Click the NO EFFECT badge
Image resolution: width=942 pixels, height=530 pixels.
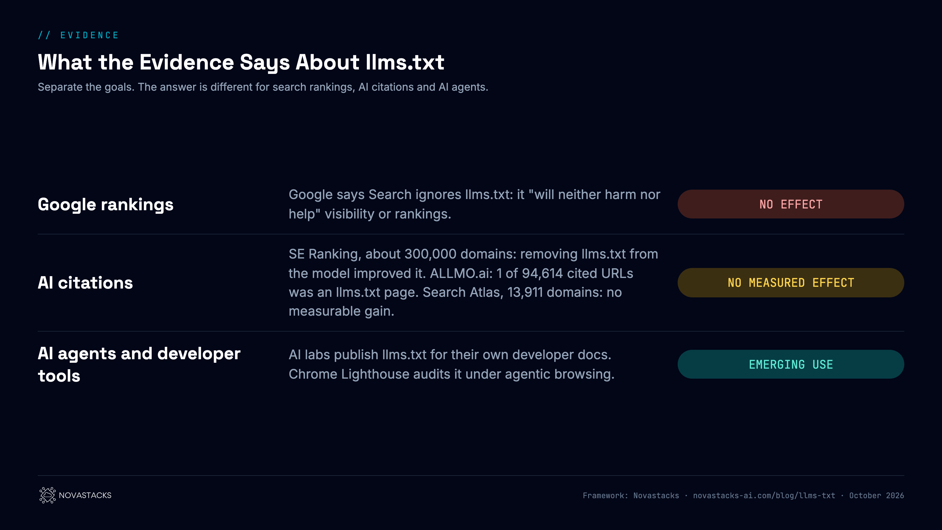[x=791, y=204]
